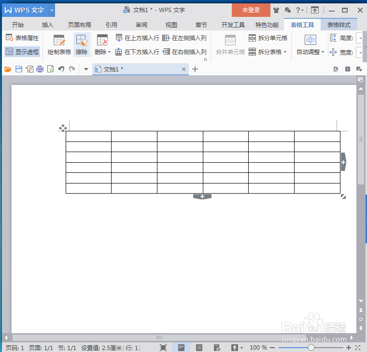Open the 开始 Home tab

tap(18, 25)
